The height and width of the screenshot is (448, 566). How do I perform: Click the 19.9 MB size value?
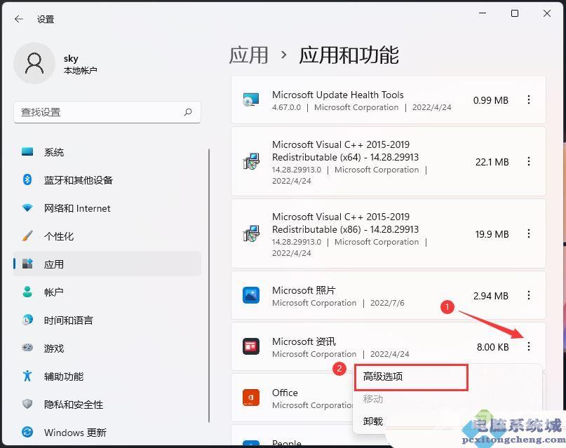tap(492, 234)
